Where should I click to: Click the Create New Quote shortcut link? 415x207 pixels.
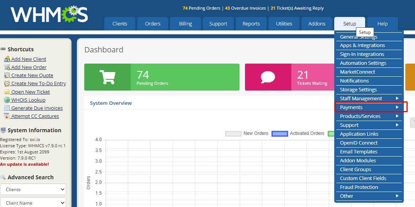(x=32, y=76)
